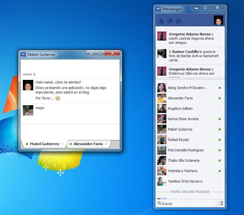
Task: Open Rainer Castillo le gusta la foto story
Action: click(190, 56)
